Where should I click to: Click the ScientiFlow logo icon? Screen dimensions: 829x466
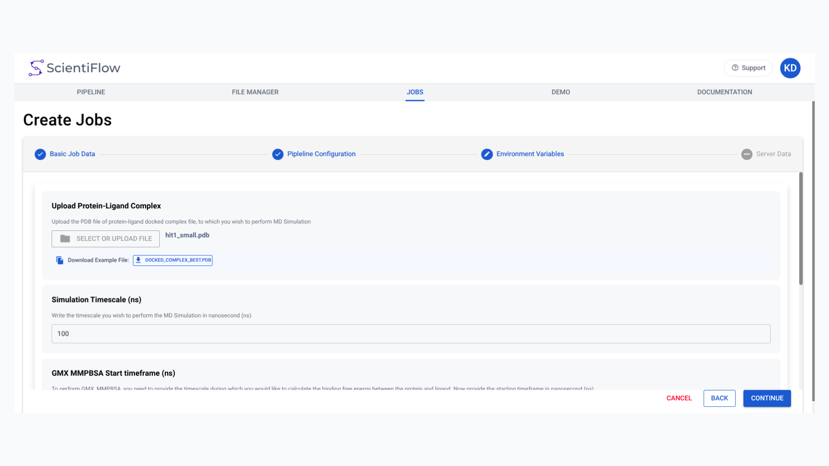point(36,68)
